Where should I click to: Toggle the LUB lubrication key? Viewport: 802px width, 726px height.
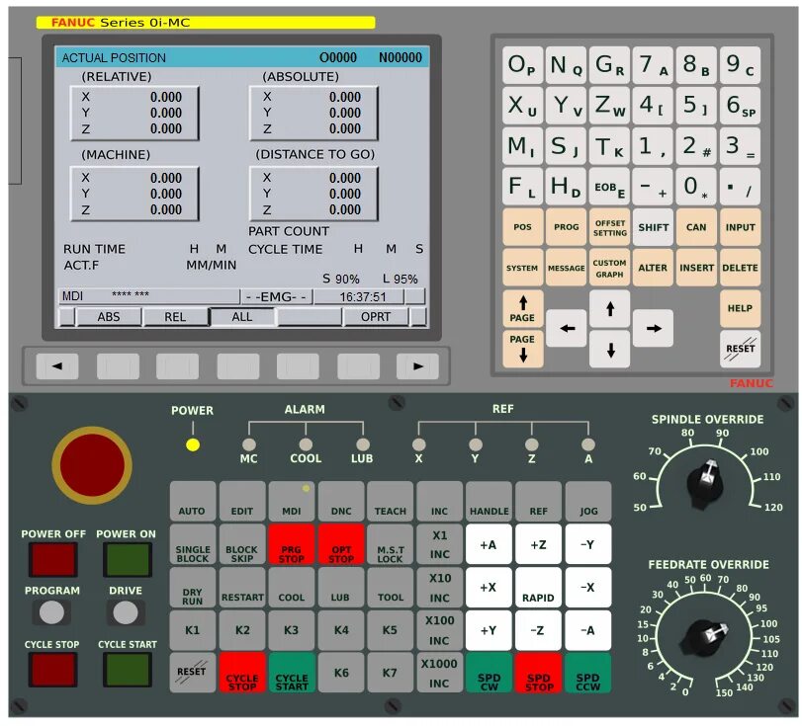click(x=341, y=587)
